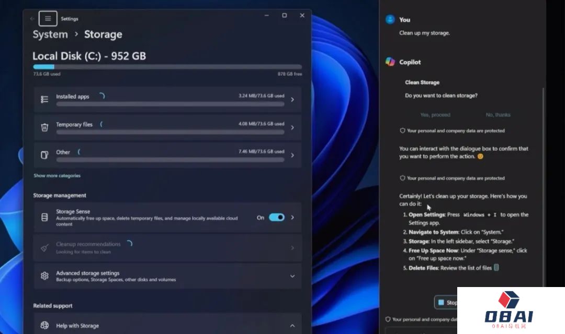Click Show more categories link
Screen dimensions: 565x334
[x=57, y=176]
